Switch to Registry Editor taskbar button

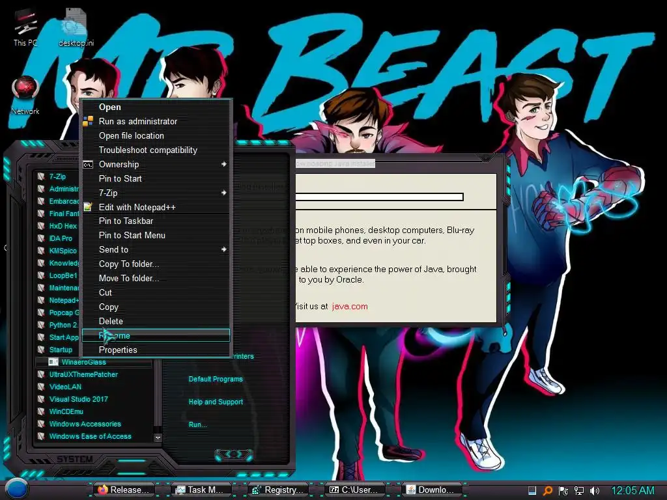point(277,490)
